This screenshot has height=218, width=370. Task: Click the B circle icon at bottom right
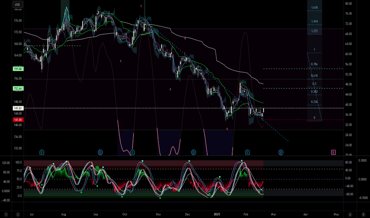click(363, 214)
